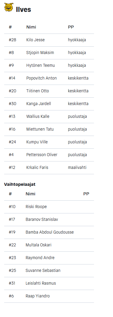The width and height of the screenshot is (113, 317).
Task: Open Suvanne Sebastian's entry
Action: coord(49,270)
